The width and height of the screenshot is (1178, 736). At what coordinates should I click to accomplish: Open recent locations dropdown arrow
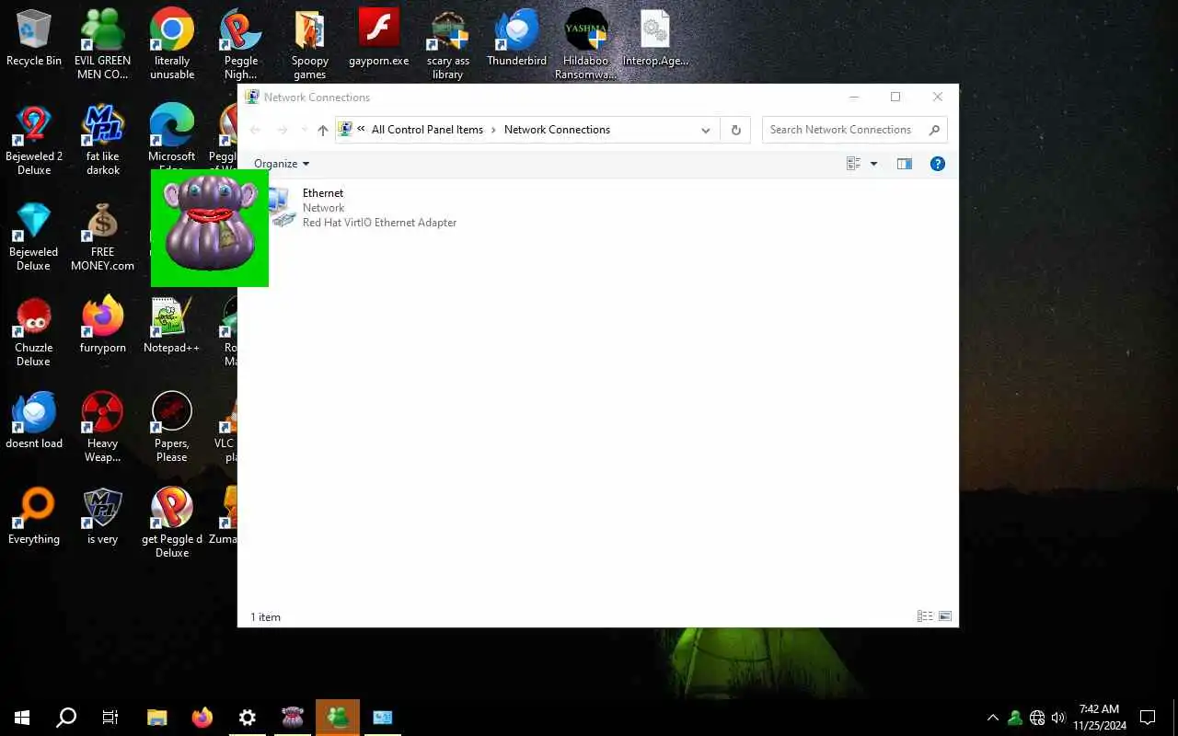point(305,130)
